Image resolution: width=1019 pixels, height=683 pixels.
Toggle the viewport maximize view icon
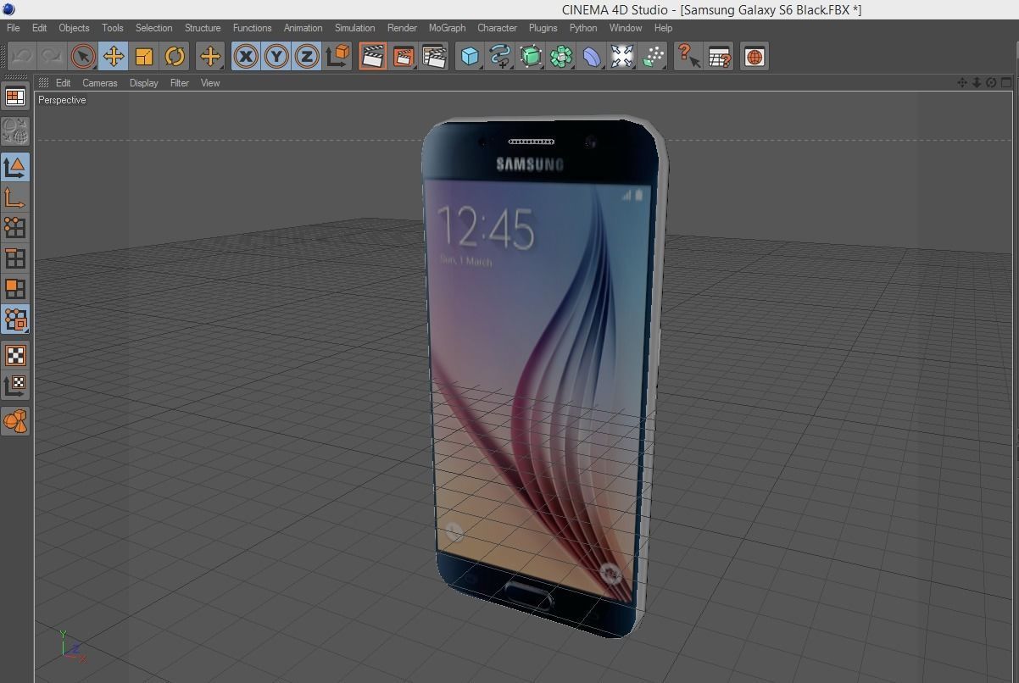[x=1006, y=82]
